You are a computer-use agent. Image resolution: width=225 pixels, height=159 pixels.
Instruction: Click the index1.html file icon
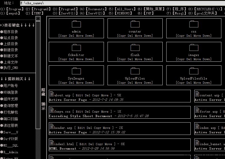click(52, 142)
